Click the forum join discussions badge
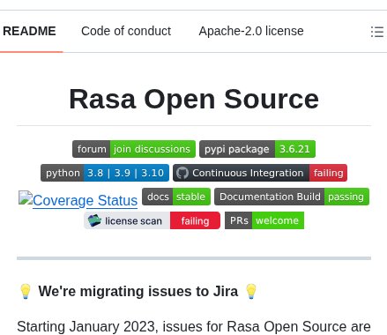 (134, 149)
